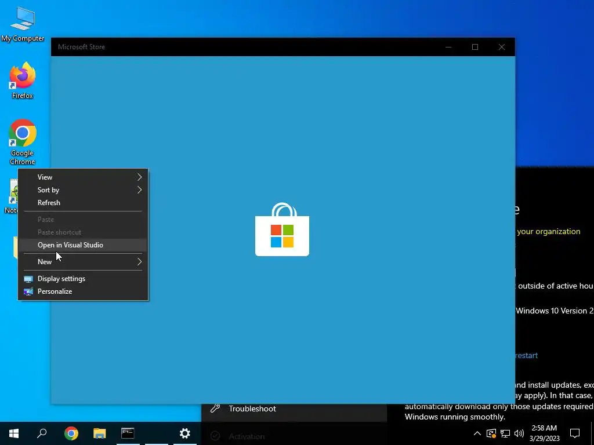Open taskbar search magnifier
The image size is (594, 445).
(x=42, y=433)
